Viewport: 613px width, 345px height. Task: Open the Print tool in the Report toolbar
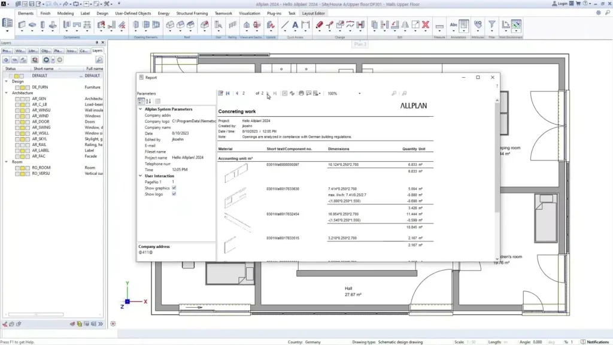pyautogui.click(x=302, y=93)
